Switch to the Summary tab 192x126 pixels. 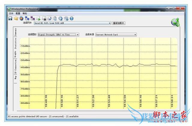tap(15, 32)
